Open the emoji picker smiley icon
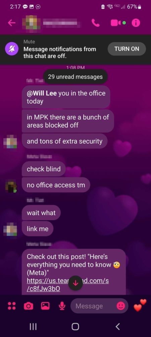This screenshot has height=337, width=151. coord(121,306)
